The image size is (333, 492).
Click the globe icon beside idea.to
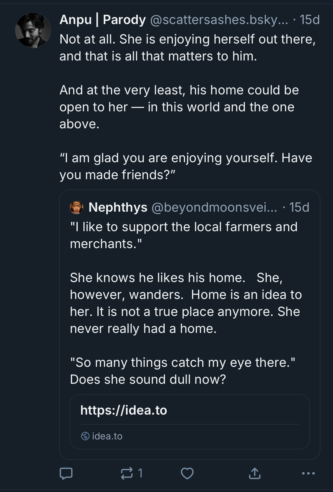[x=85, y=436]
